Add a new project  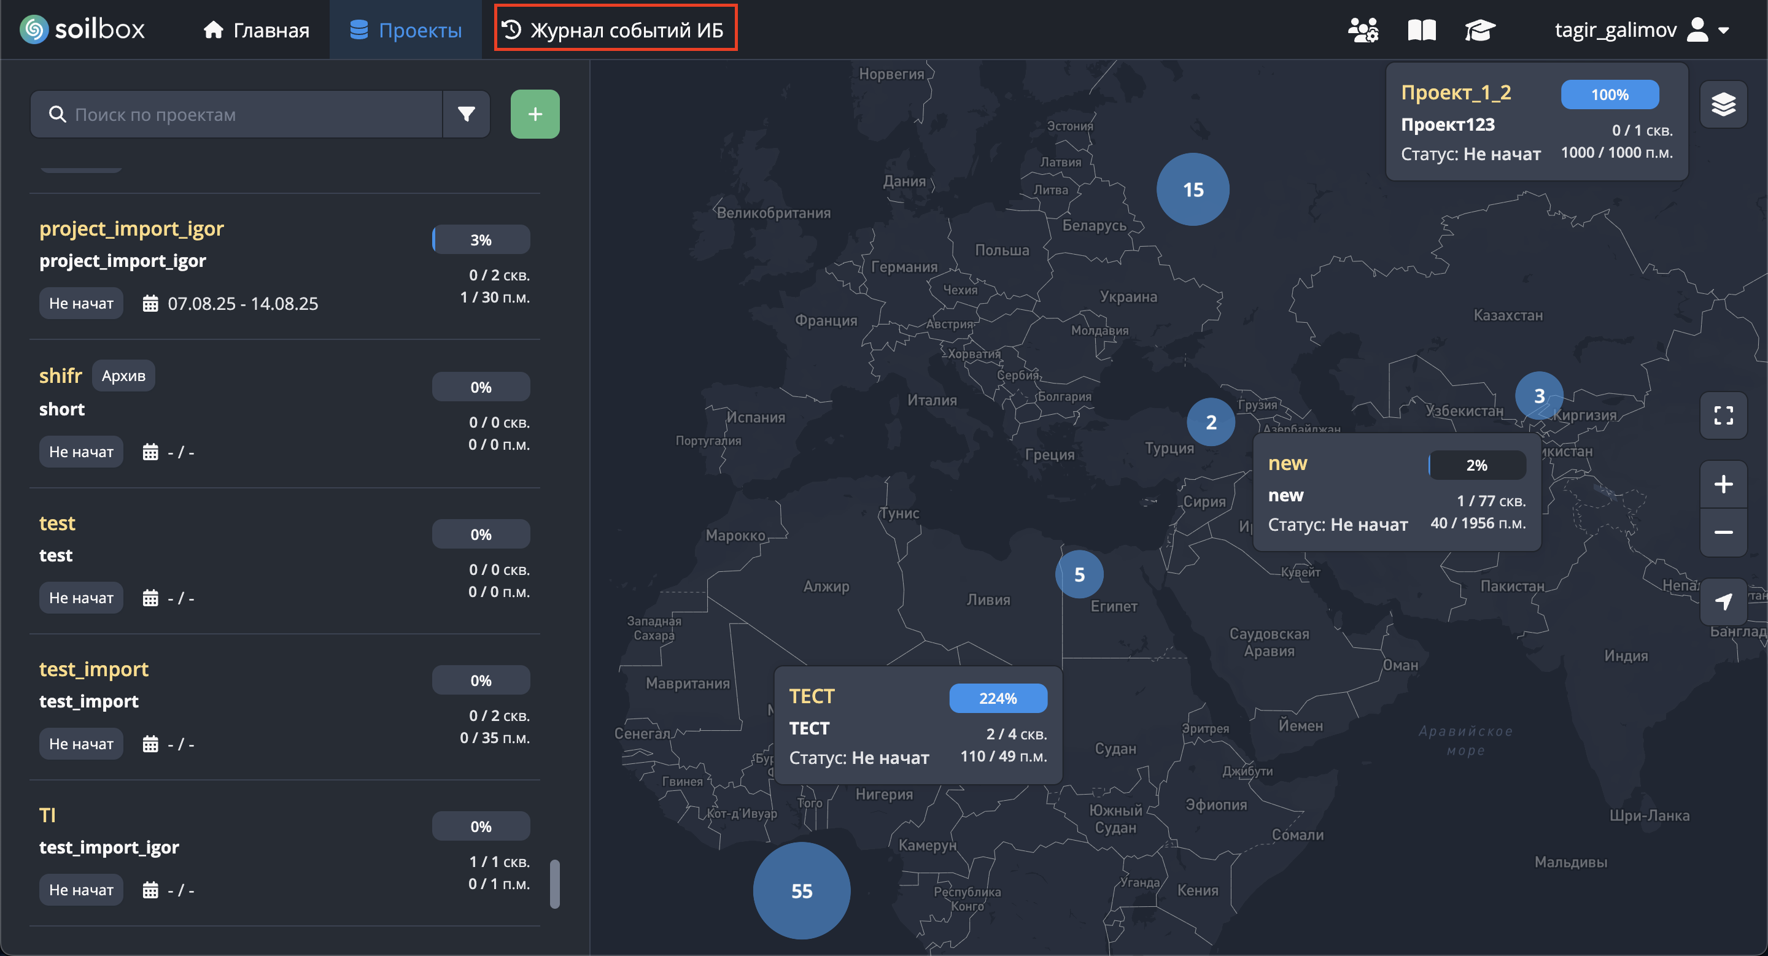coord(535,114)
